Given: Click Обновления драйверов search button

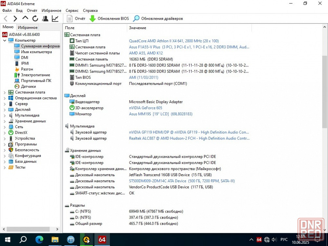Looking at the screenshot, I should coord(158,19).
